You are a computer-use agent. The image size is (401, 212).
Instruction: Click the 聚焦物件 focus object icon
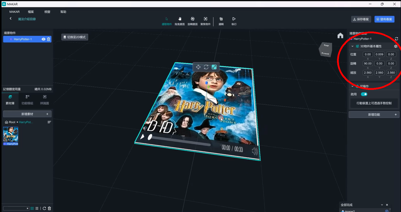coord(206,21)
